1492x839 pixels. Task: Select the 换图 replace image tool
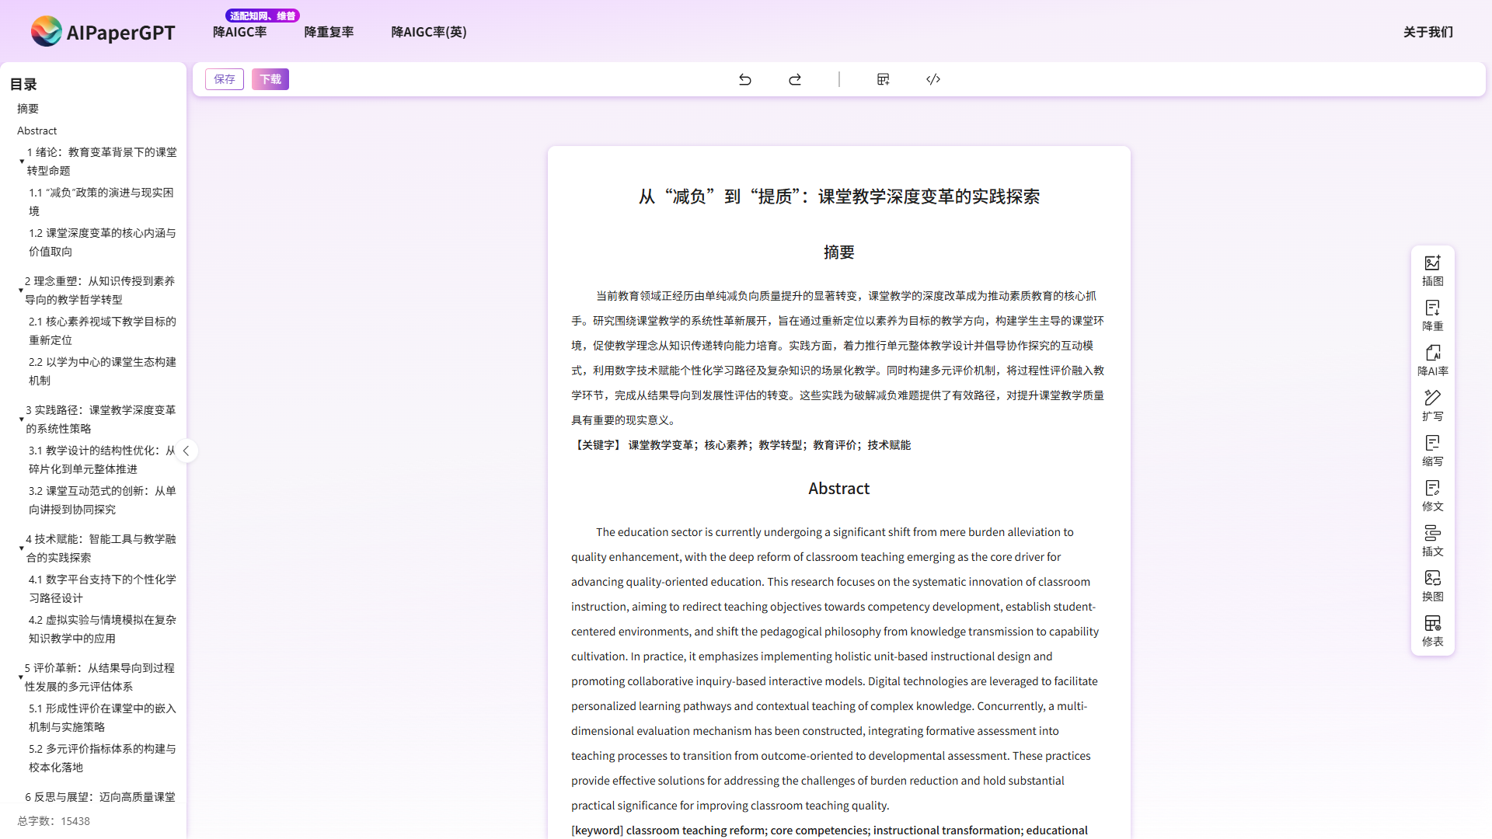[1432, 585]
